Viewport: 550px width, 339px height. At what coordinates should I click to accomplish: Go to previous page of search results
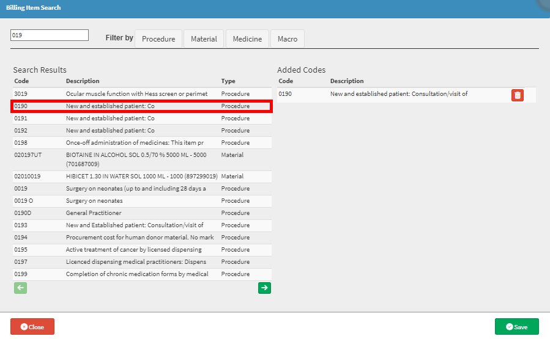pyautogui.click(x=20, y=288)
